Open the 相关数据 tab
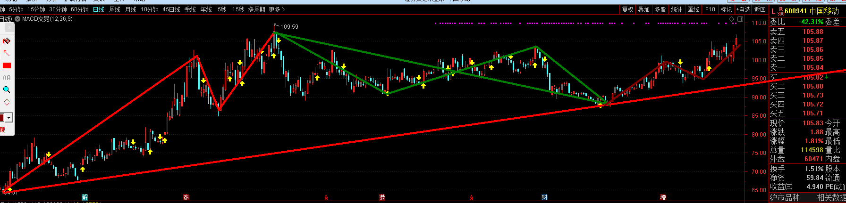 (x=831, y=197)
